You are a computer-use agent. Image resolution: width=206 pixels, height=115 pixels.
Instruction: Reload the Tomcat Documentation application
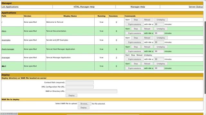point(147,29)
